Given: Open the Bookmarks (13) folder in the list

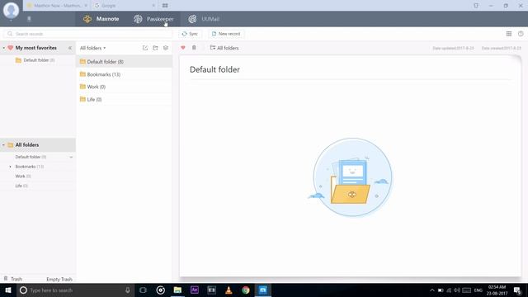Looking at the screenshot, I should (125, 74).
